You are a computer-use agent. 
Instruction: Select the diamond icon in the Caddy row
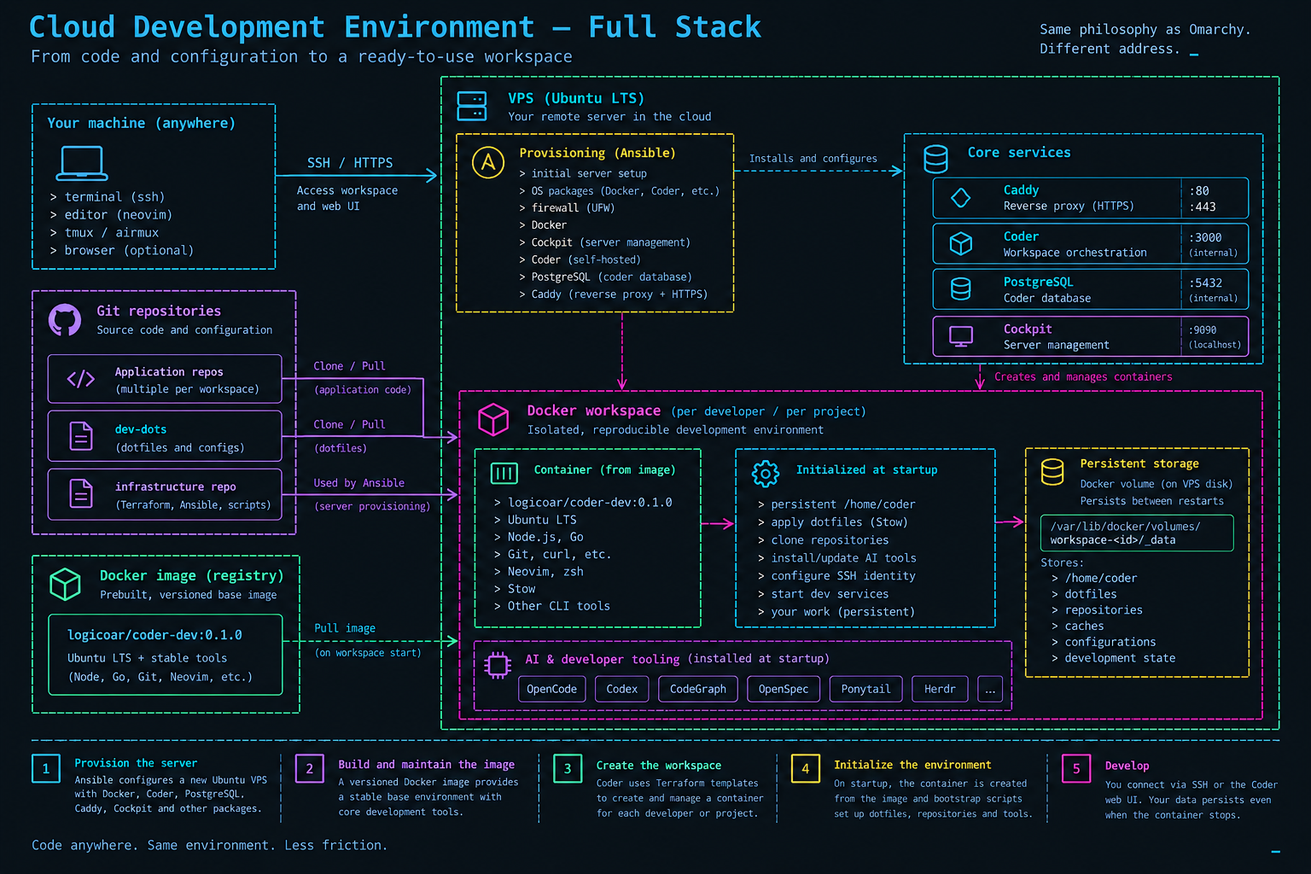(x=961, y=198)
